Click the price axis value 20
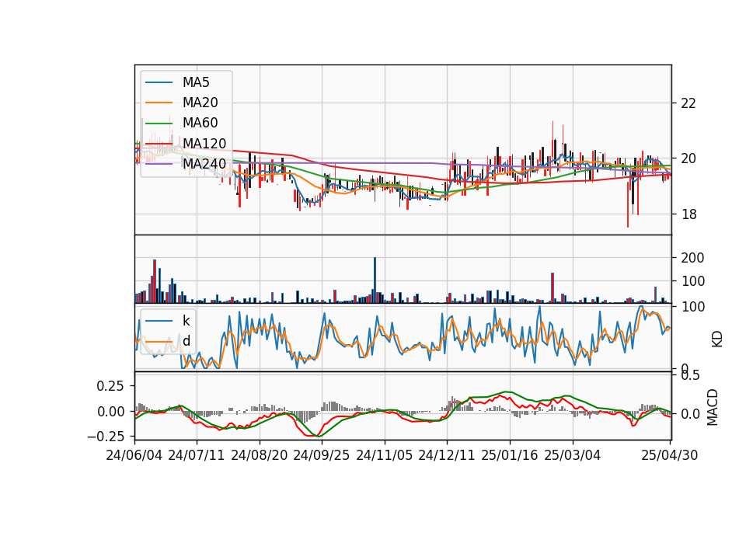Screen dimensions: 746x536 click(688, 158)
